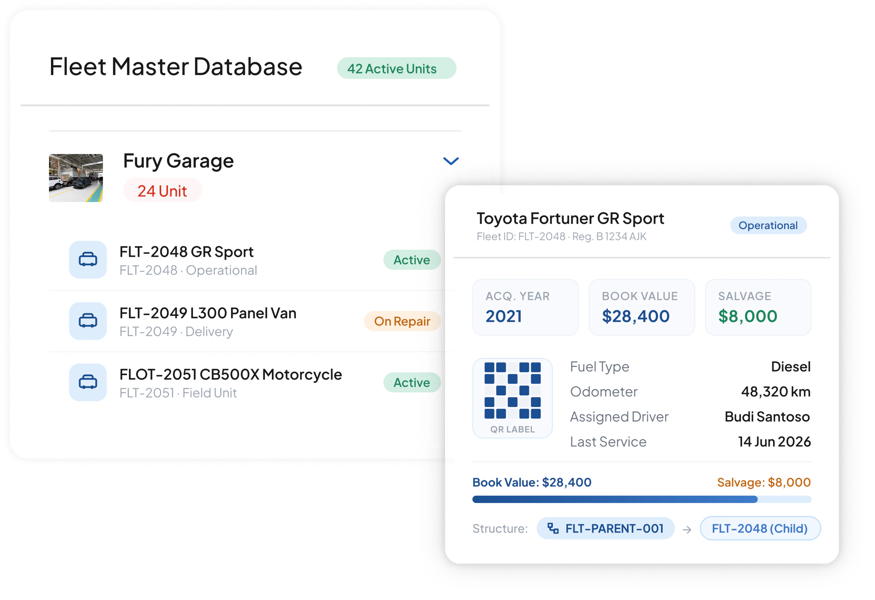Click the Fleet ID FLT-2048 registration line

(x=562, y=236)
